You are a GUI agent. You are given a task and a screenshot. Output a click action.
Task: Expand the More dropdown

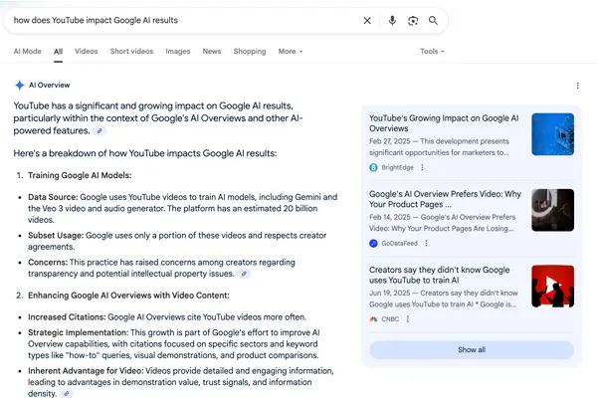pos(291,52)
